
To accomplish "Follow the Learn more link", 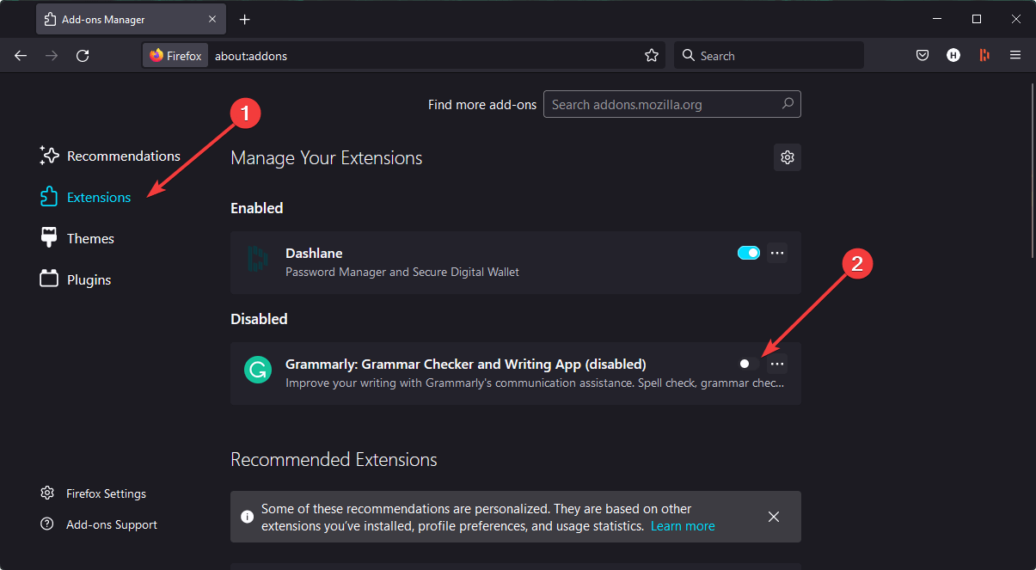I will [683, 526].
